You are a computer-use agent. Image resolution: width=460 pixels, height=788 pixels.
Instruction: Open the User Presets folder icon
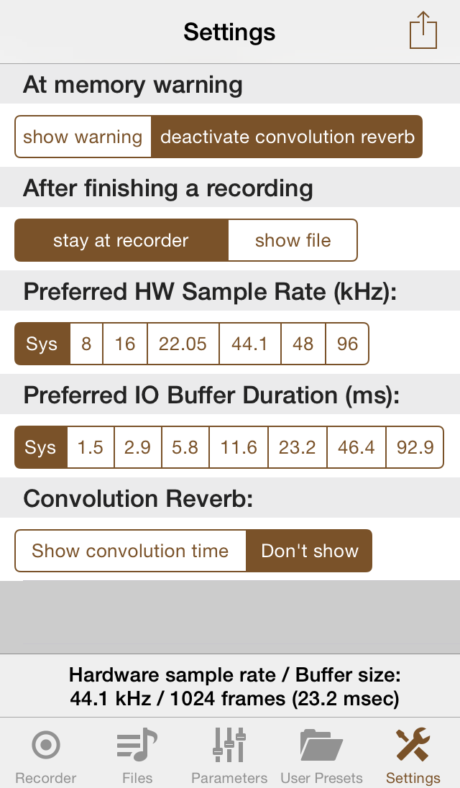(321, 746)
